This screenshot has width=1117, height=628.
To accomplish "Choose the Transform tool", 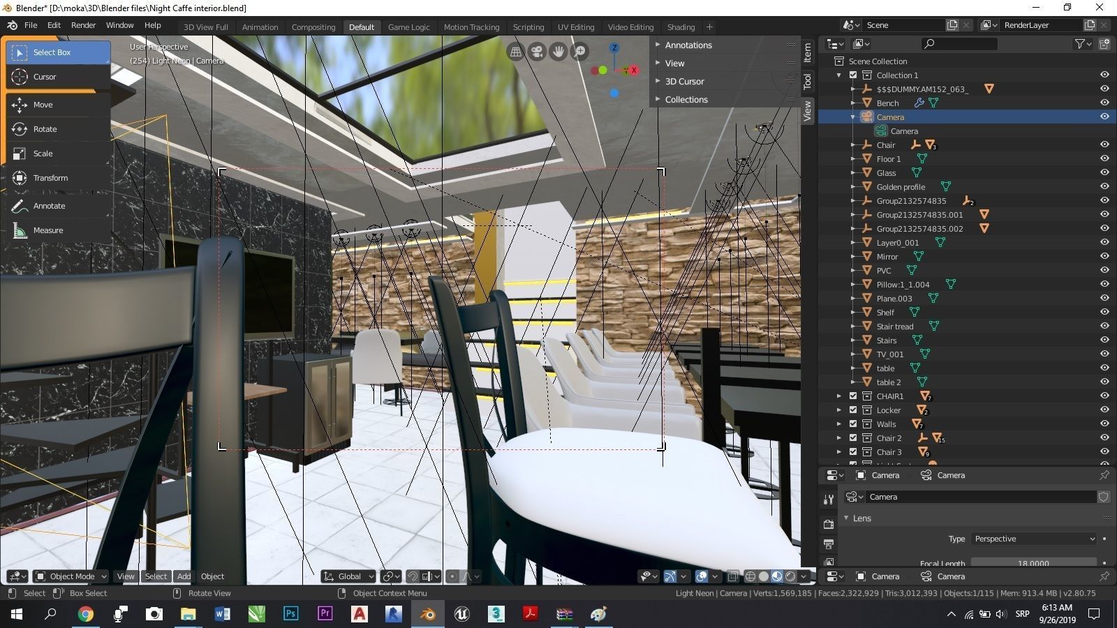I will [59, 178].
